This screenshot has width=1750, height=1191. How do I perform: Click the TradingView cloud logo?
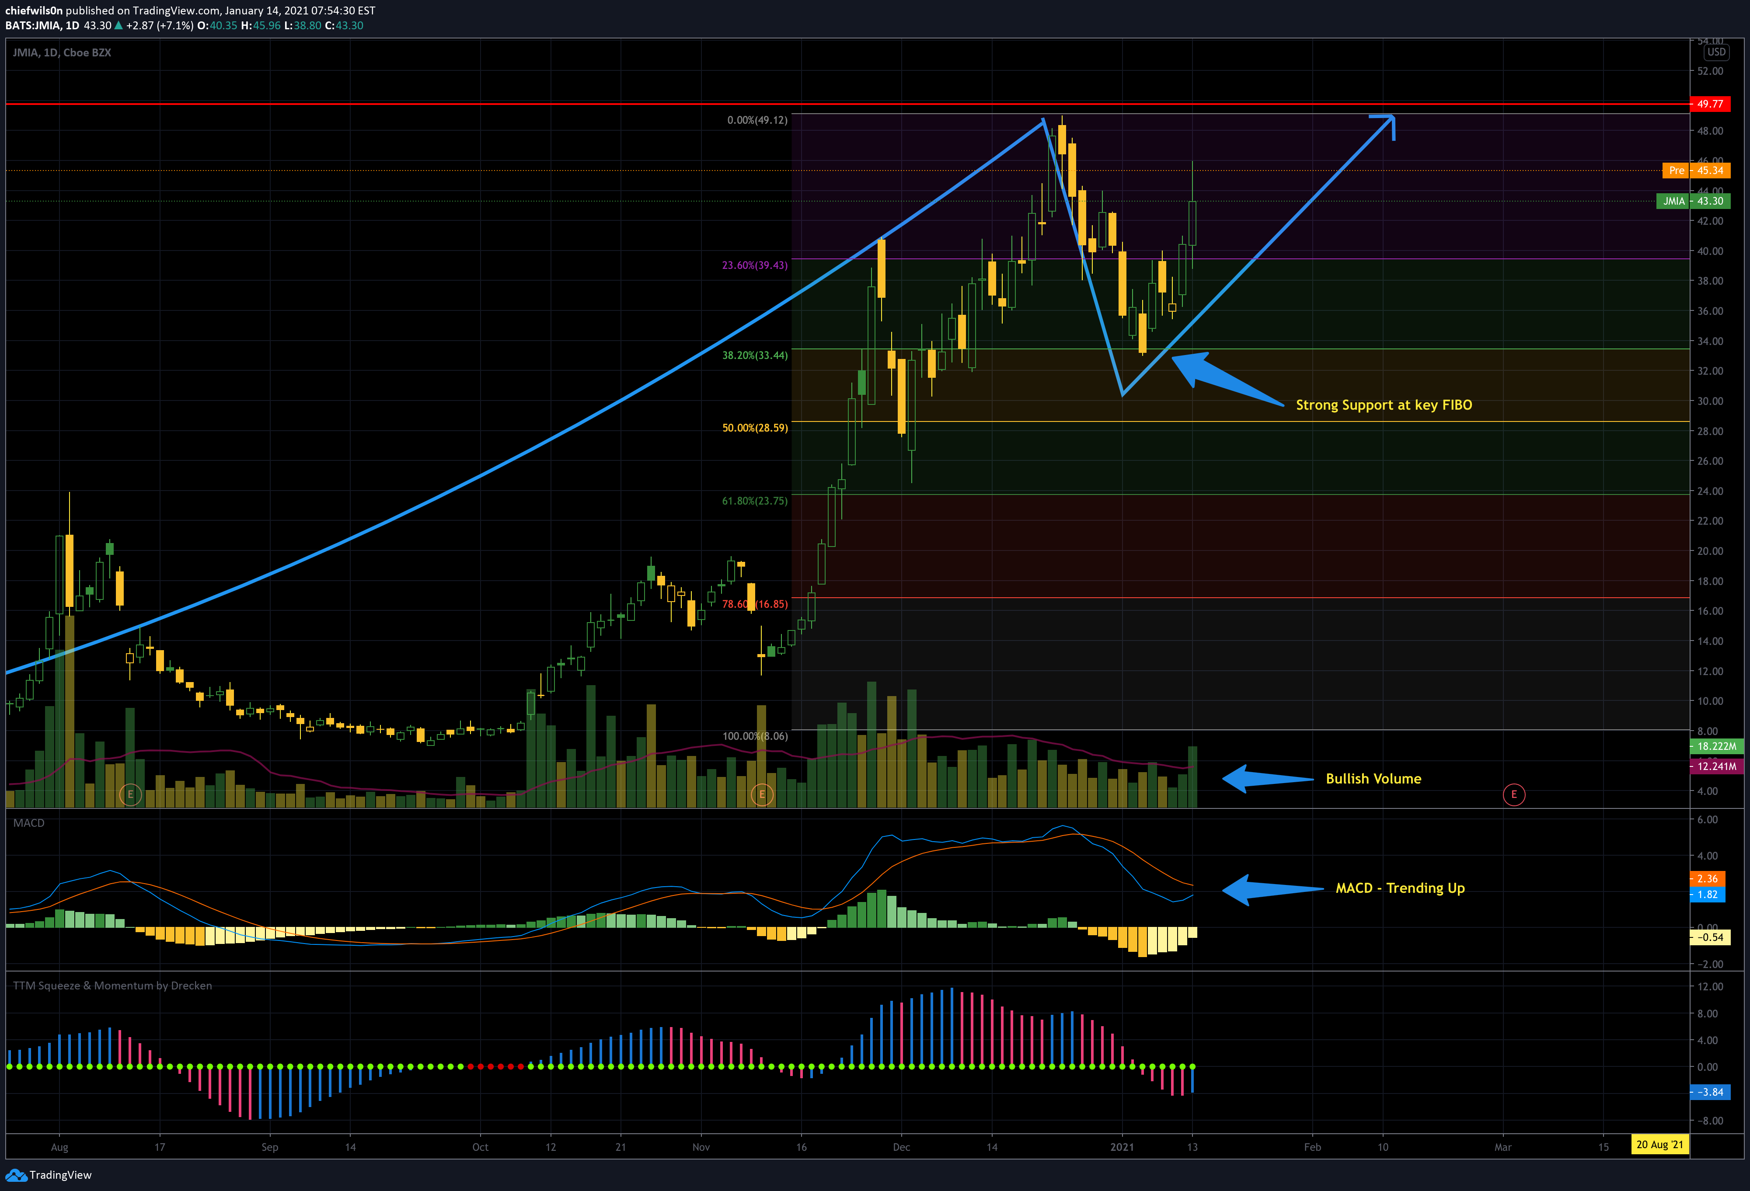16,1175
